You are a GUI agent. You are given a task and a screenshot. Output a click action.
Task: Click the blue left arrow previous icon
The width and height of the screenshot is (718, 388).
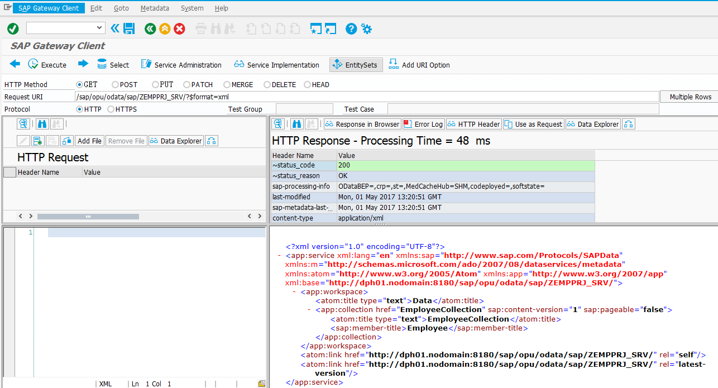15,64
